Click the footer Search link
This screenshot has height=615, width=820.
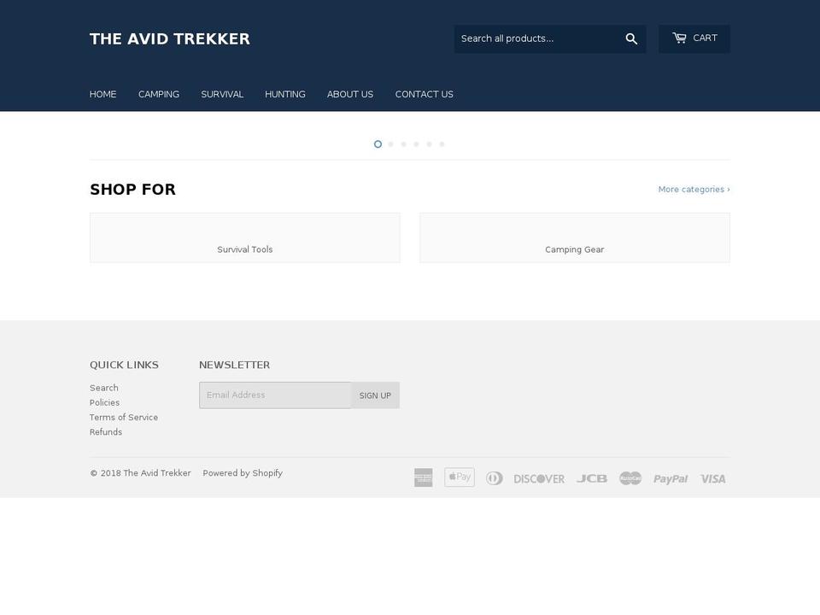104,388
